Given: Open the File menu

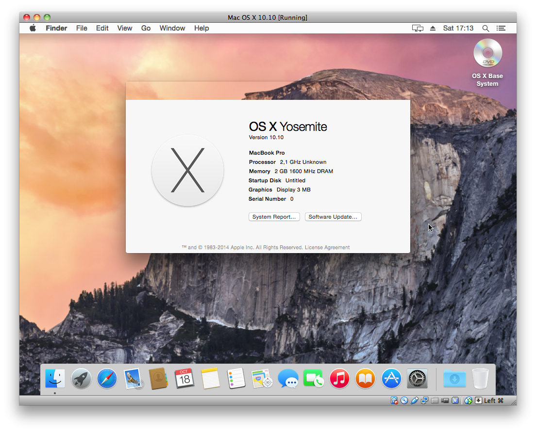Looking at the screenshot, I should click(82, 28).
